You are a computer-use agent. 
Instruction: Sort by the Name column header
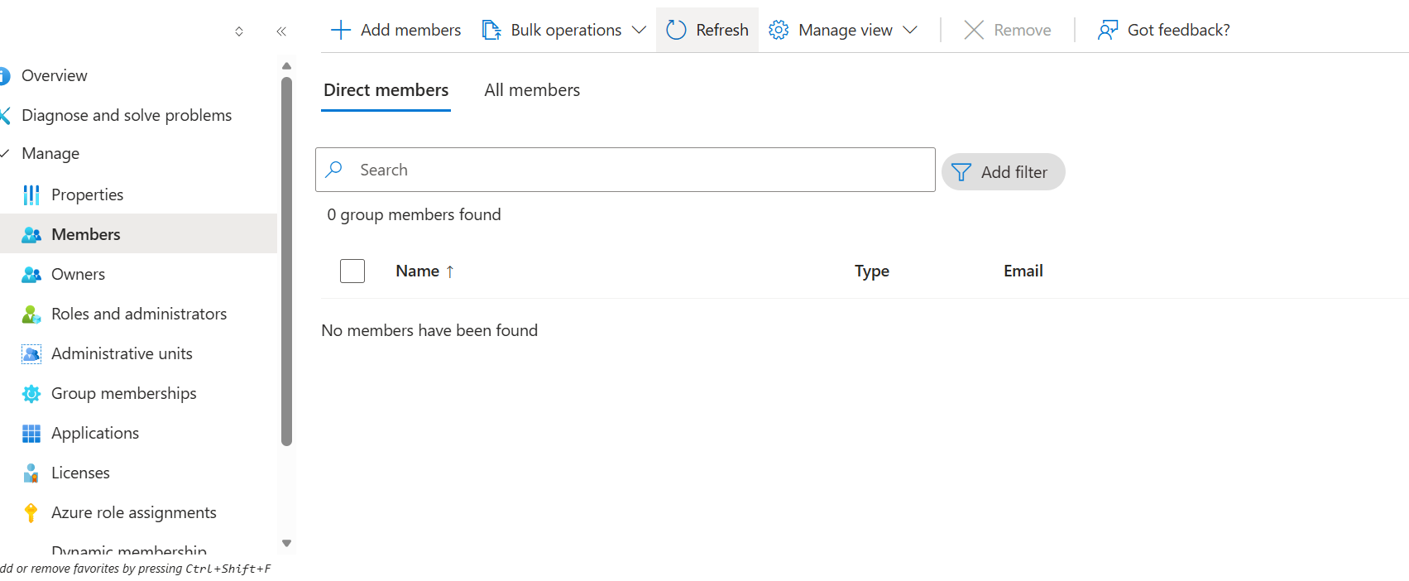(x=418, y=271)
